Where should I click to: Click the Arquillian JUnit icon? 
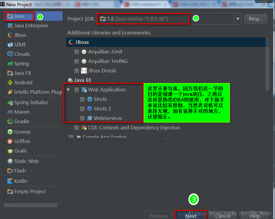(x=84, y=52)
